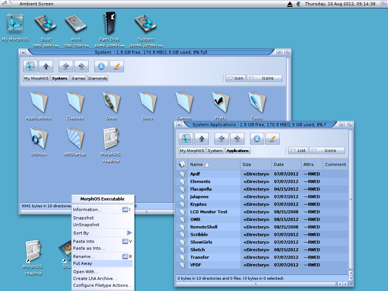388x291 pixels.
Task: Click pencil edit button in Applications window
Action: tap(272, 139)
